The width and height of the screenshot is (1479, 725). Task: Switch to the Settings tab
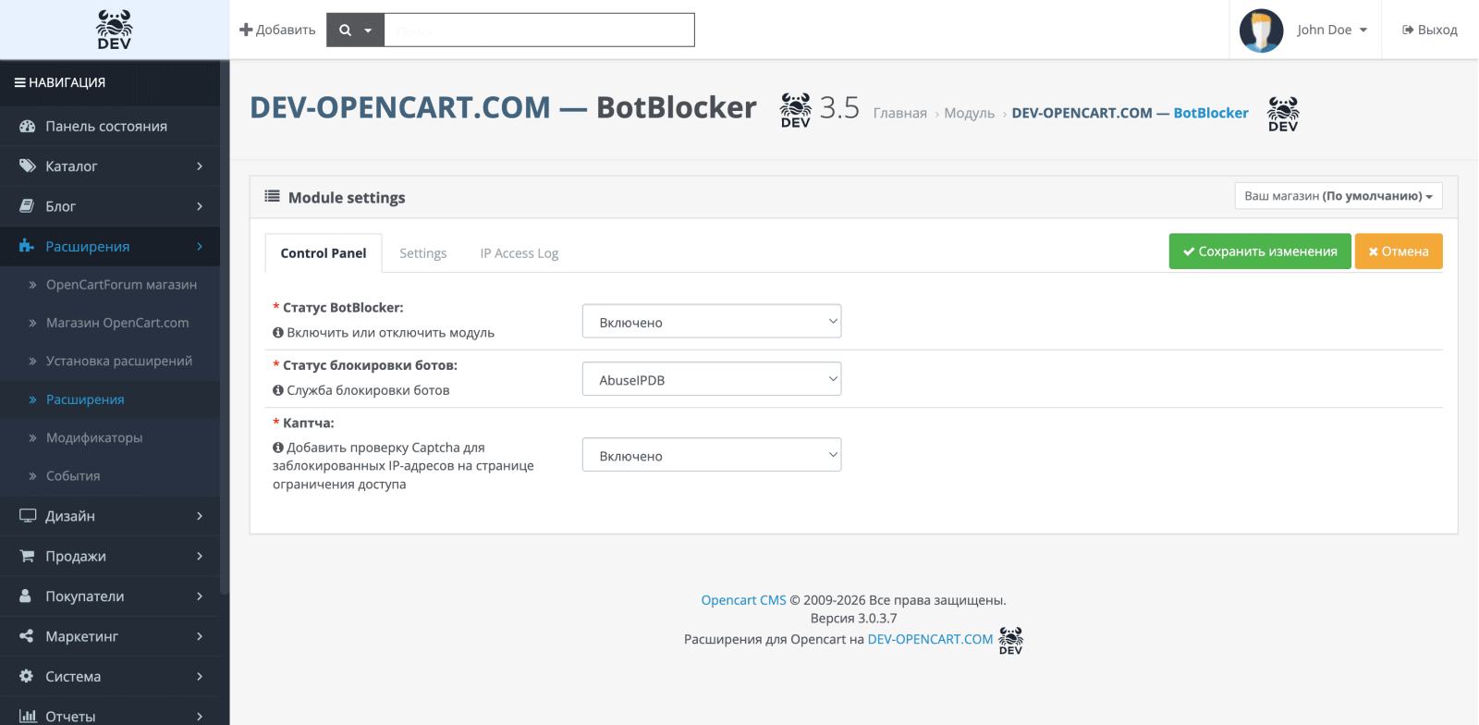[x=422, y=252]
